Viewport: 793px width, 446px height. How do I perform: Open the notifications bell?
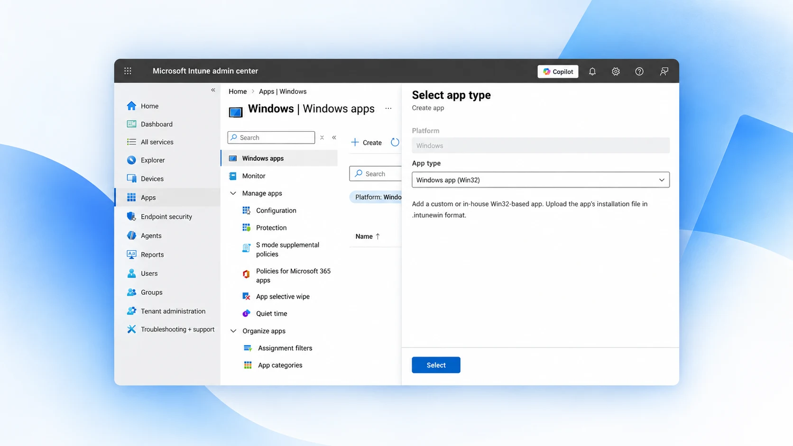coord(592,72)
